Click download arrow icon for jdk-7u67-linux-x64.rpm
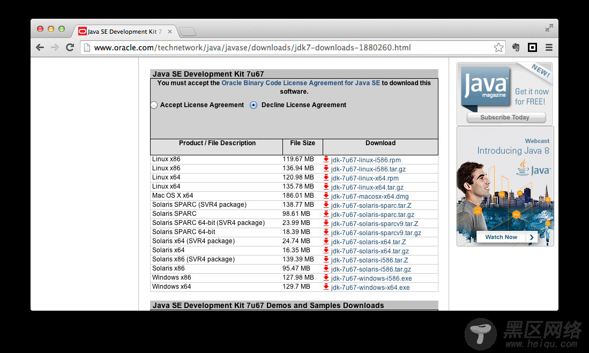 [x=326, y=178]
